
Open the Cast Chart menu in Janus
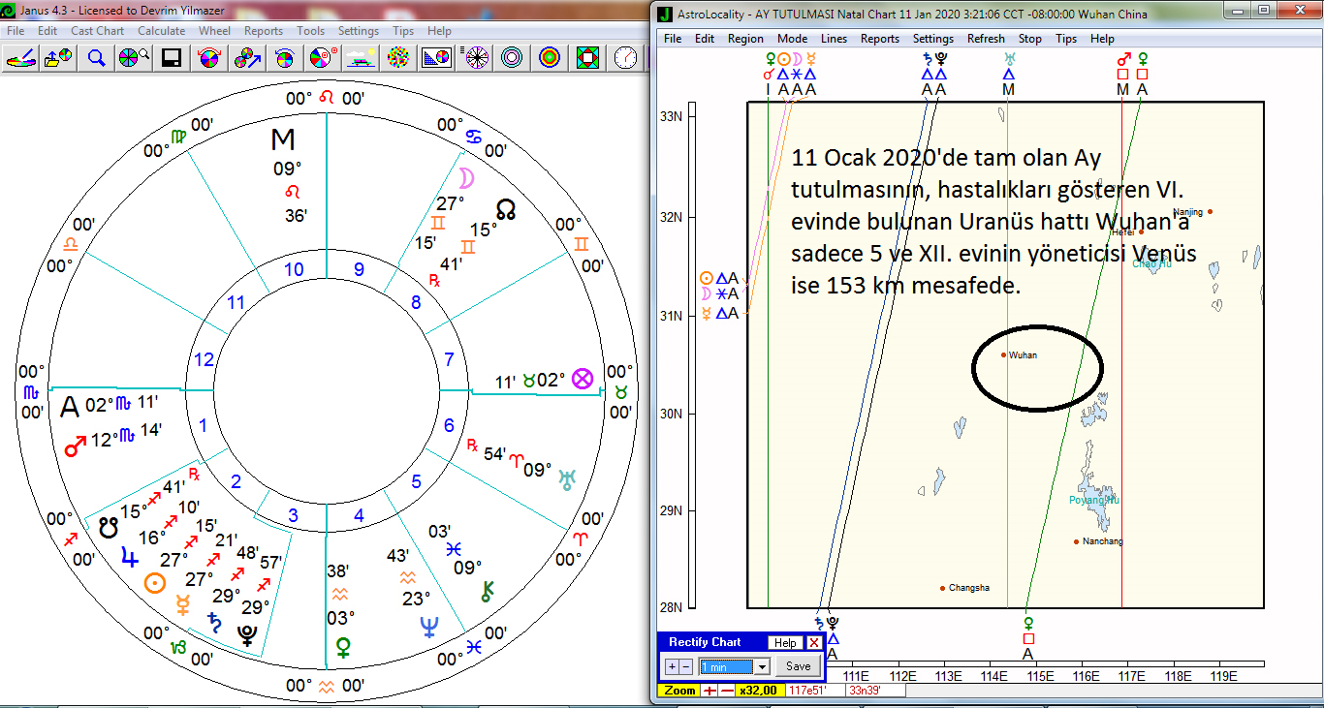click(97, 31)
